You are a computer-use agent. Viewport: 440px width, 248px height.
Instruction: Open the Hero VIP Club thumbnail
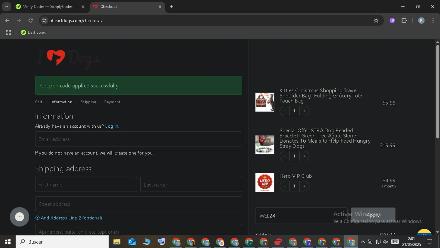(265, 182)
